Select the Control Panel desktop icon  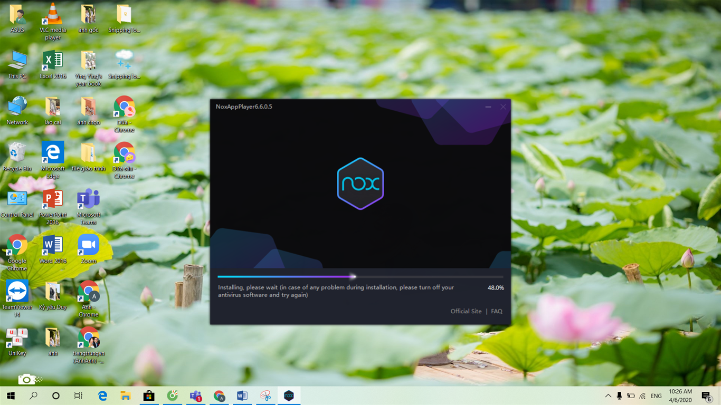pos(17,204)
